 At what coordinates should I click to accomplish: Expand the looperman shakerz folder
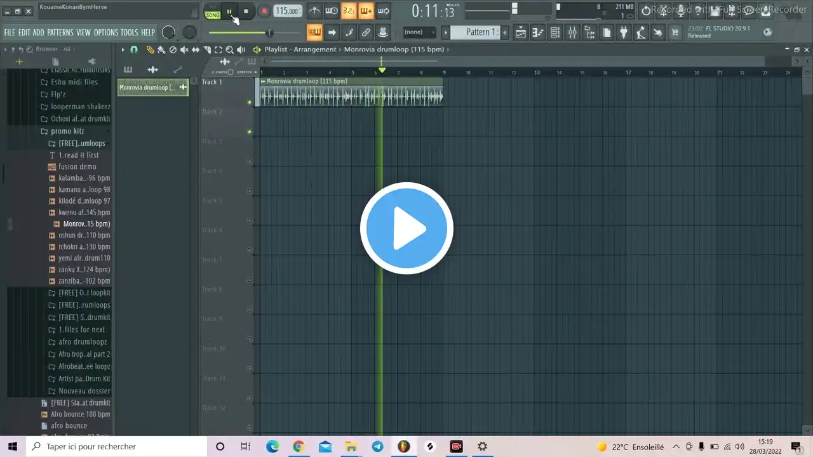(x=75, y=107)
